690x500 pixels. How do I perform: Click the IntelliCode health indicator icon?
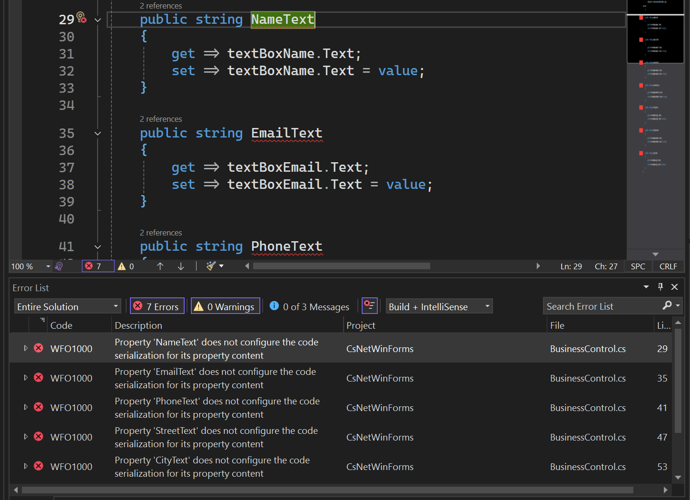(59, 266)
